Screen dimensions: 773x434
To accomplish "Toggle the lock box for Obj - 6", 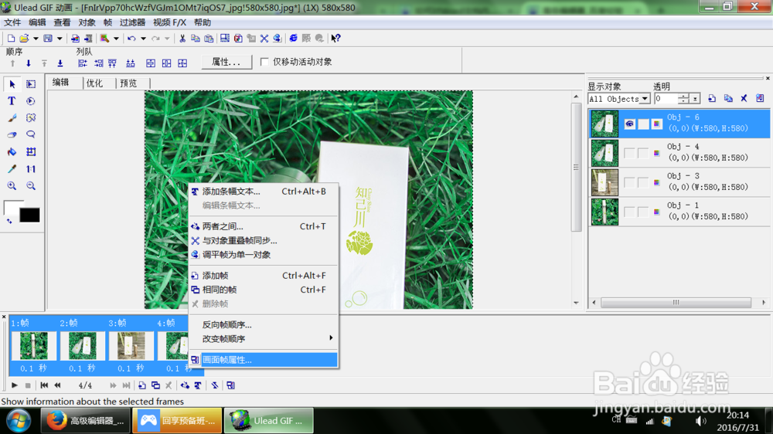I will 643,124.
